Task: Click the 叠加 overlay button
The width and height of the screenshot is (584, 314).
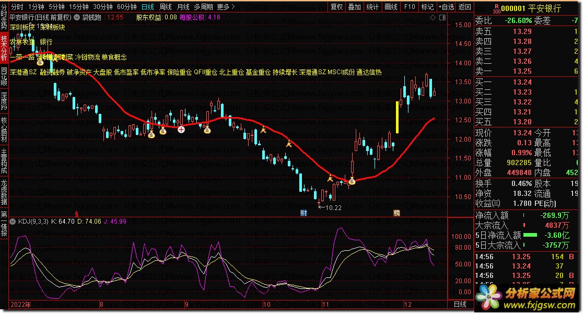Action: click(x=355, y=7)
